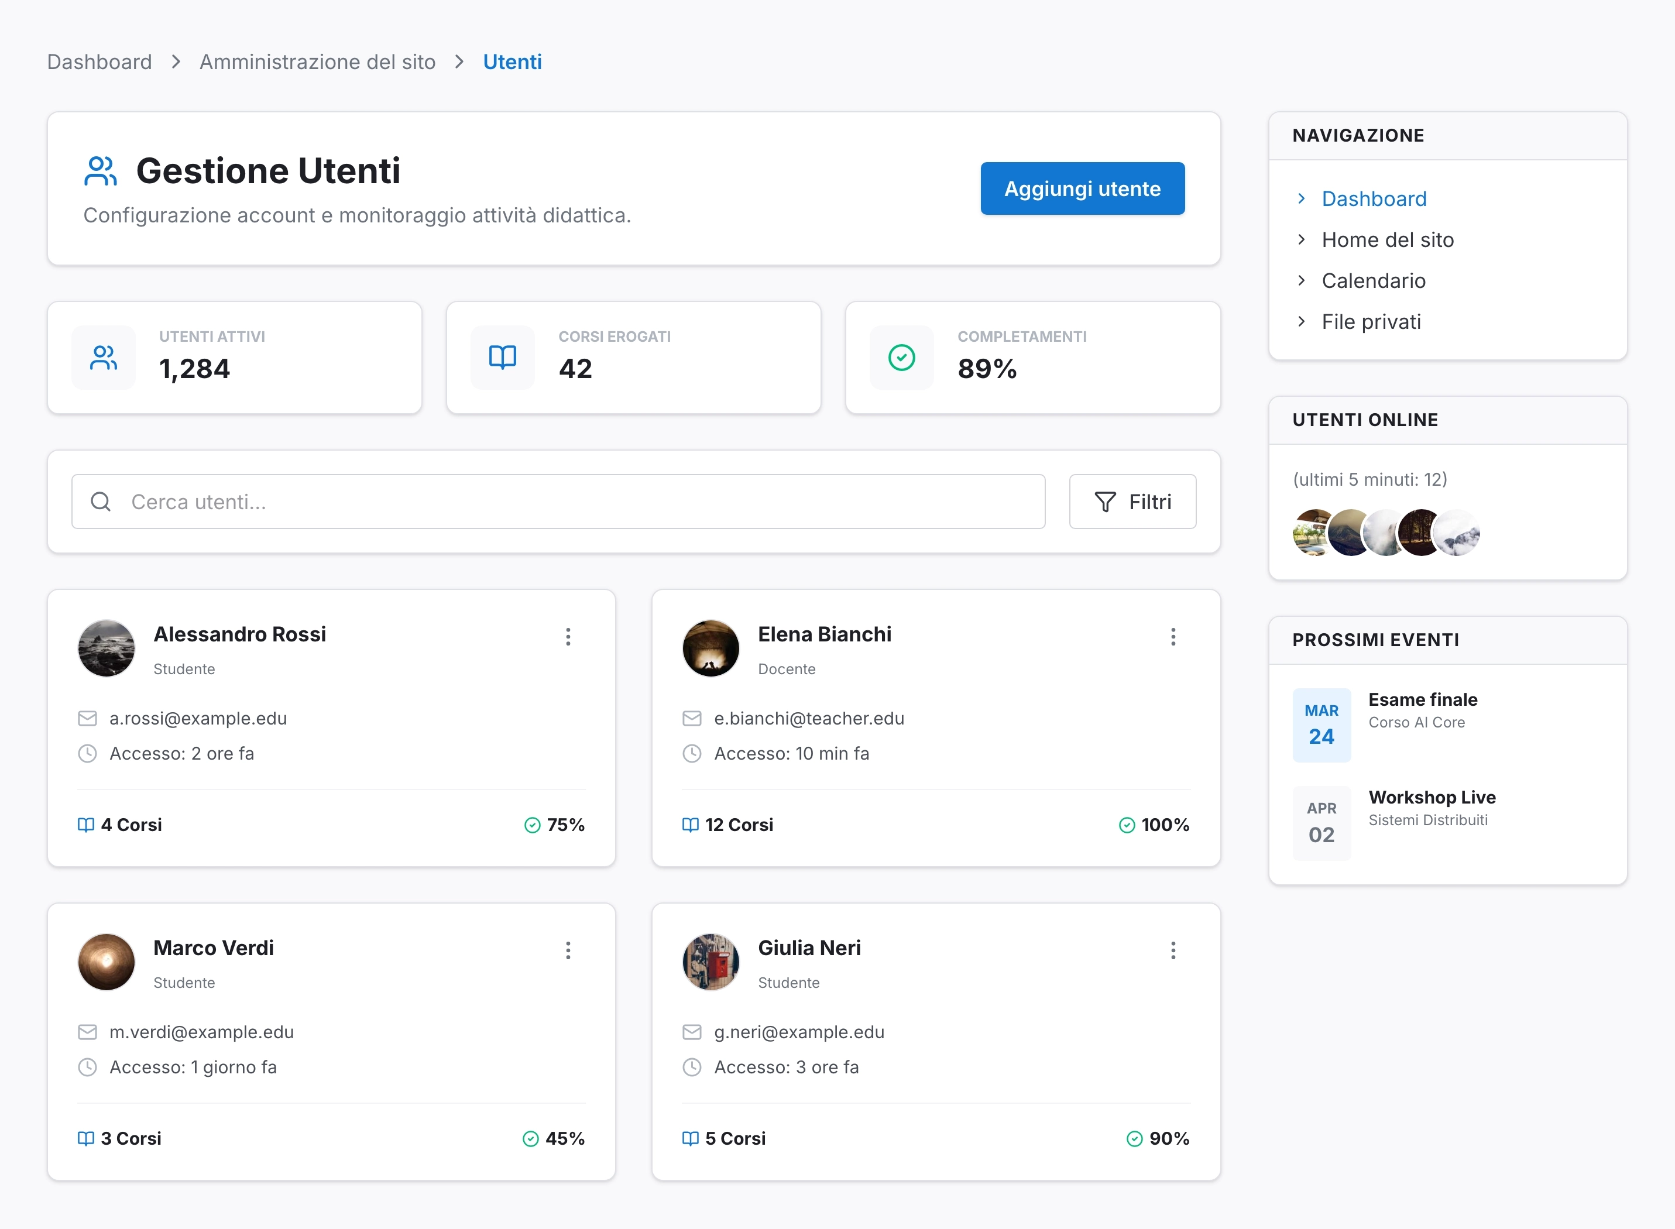This screenshot has width=1675, height=1229.
Task: Click the Corsi Erogati book icon
Action: click(503, 358)
